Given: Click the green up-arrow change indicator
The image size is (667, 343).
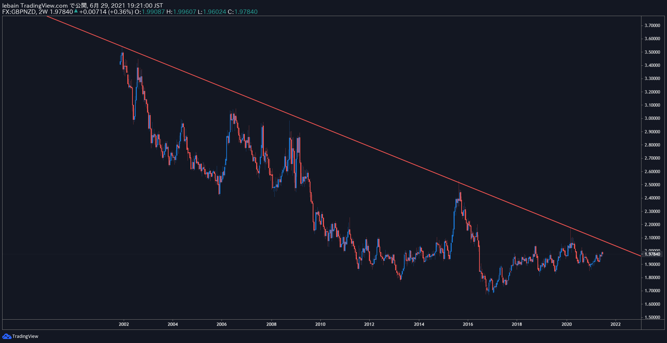Looking at the screenshot, I should pos(76,11).
